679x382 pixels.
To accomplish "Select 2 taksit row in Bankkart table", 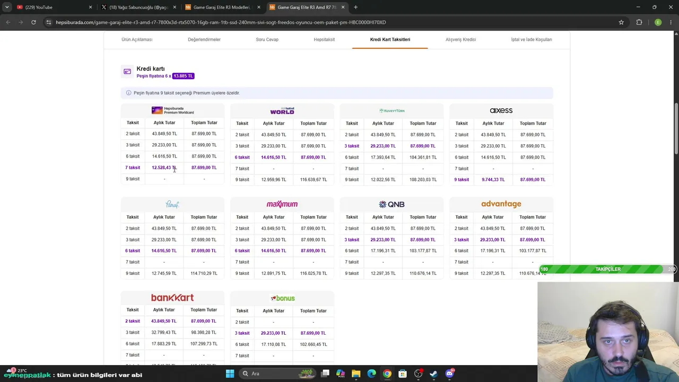I will tap(172, 321).
